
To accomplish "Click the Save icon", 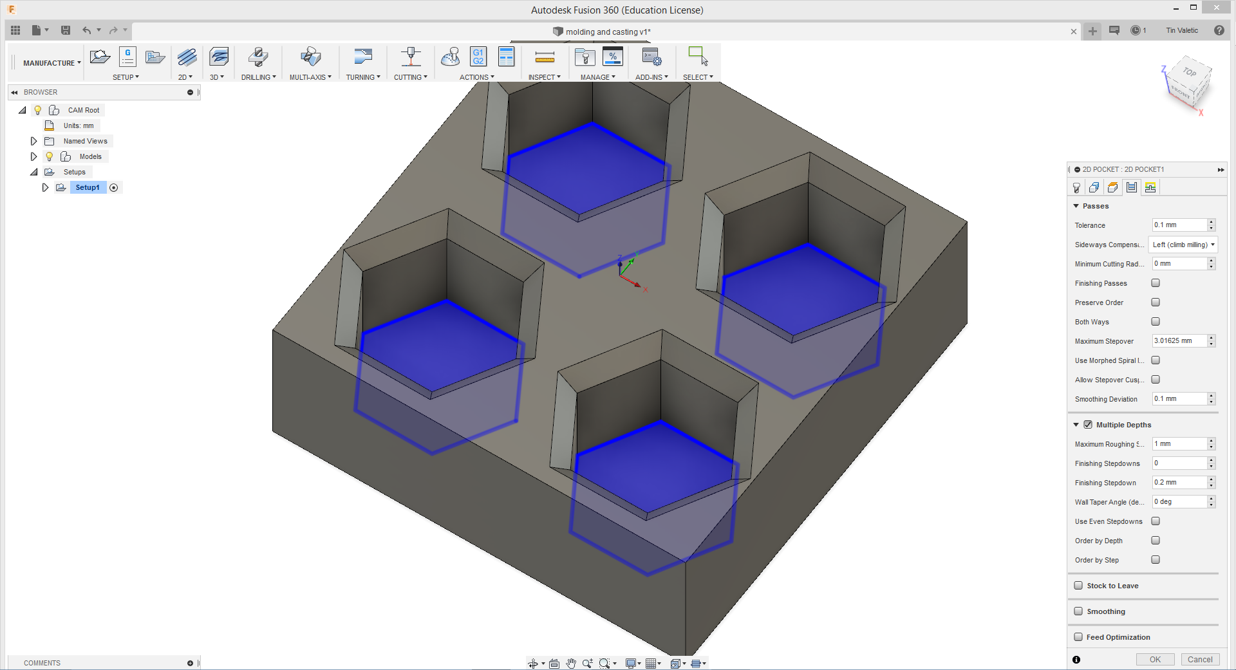I will [x=66, y=30].
